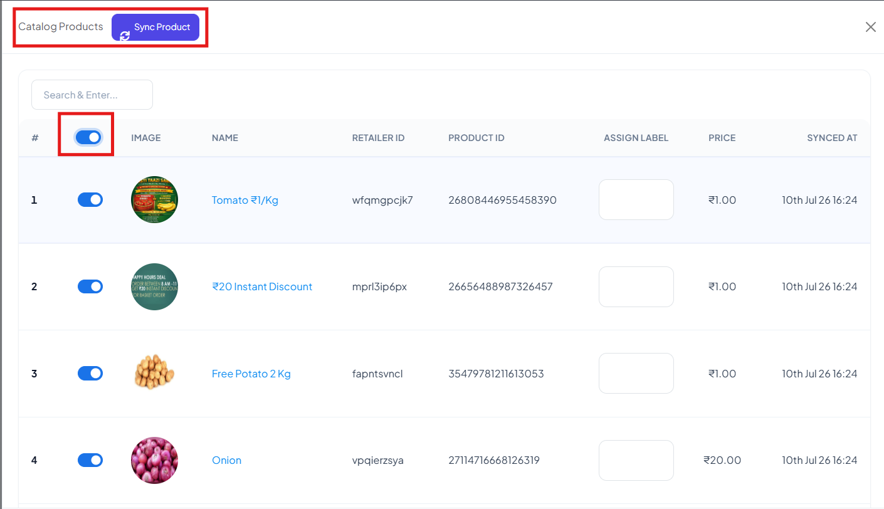
Task: Close the Catalog Products dialog
Action: [870, 27]
